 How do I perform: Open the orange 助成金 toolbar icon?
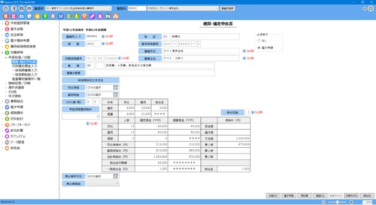point(116,16)
